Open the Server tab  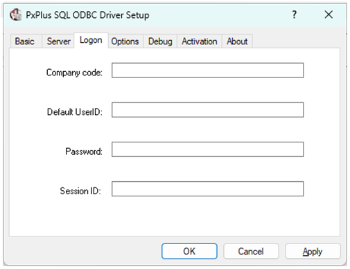tap(58, 41)
